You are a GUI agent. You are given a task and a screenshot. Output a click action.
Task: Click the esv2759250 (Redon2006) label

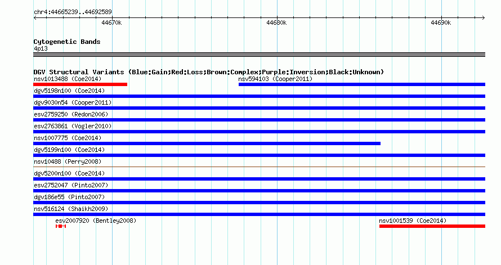pos(71,114)
